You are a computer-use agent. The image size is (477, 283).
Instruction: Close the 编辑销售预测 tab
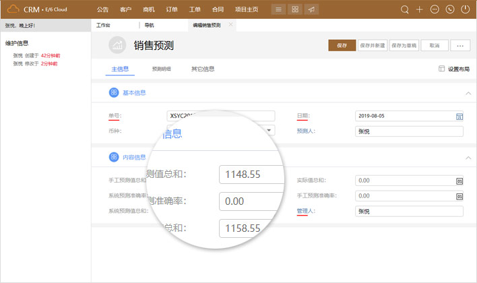point(230,24)
